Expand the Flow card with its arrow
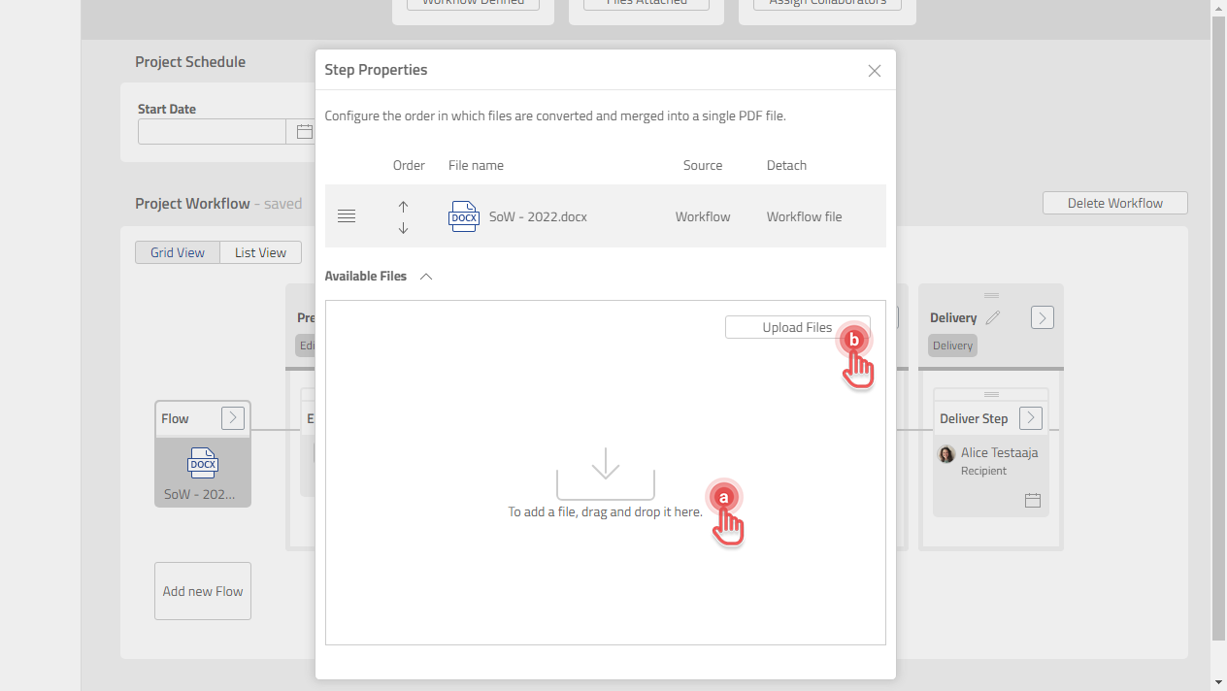The image size is (1227, 691). coord(232,417)
